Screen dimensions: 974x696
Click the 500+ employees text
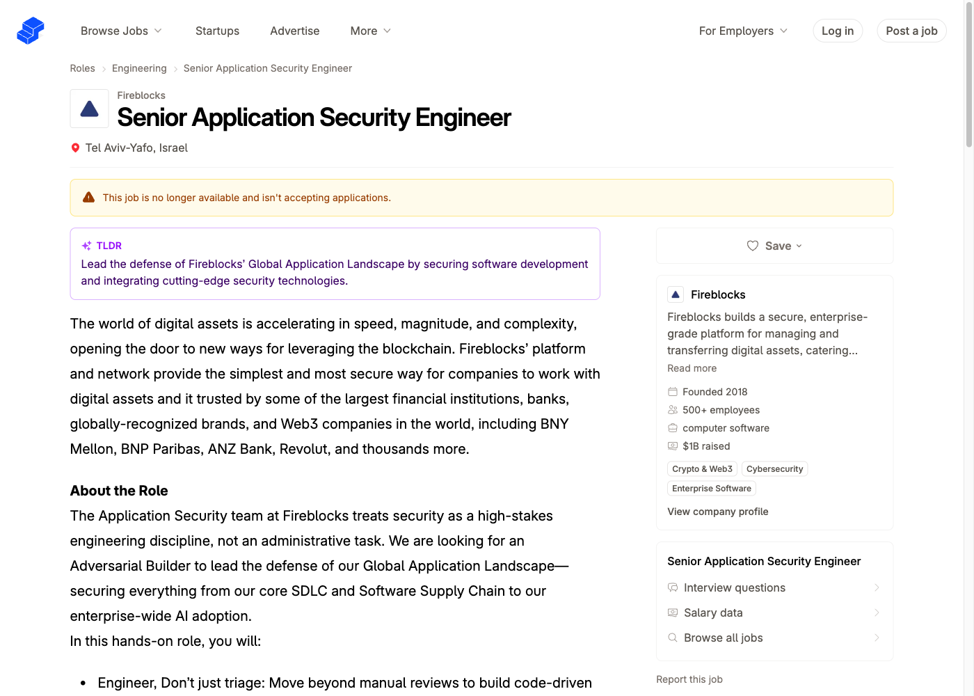coord(721,410)
